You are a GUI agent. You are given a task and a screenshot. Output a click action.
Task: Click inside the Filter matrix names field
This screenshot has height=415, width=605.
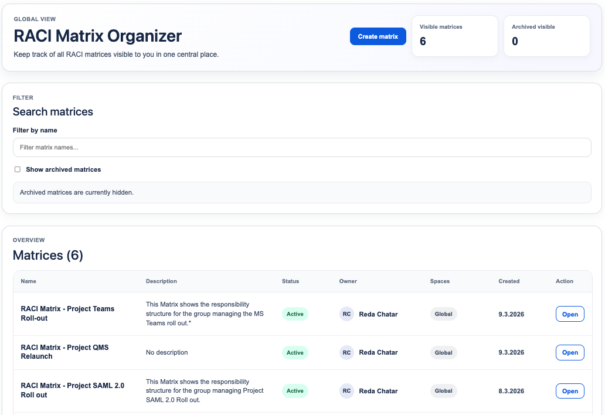302,147
